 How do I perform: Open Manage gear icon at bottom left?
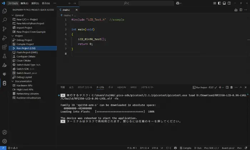click(x=5, y=141)
